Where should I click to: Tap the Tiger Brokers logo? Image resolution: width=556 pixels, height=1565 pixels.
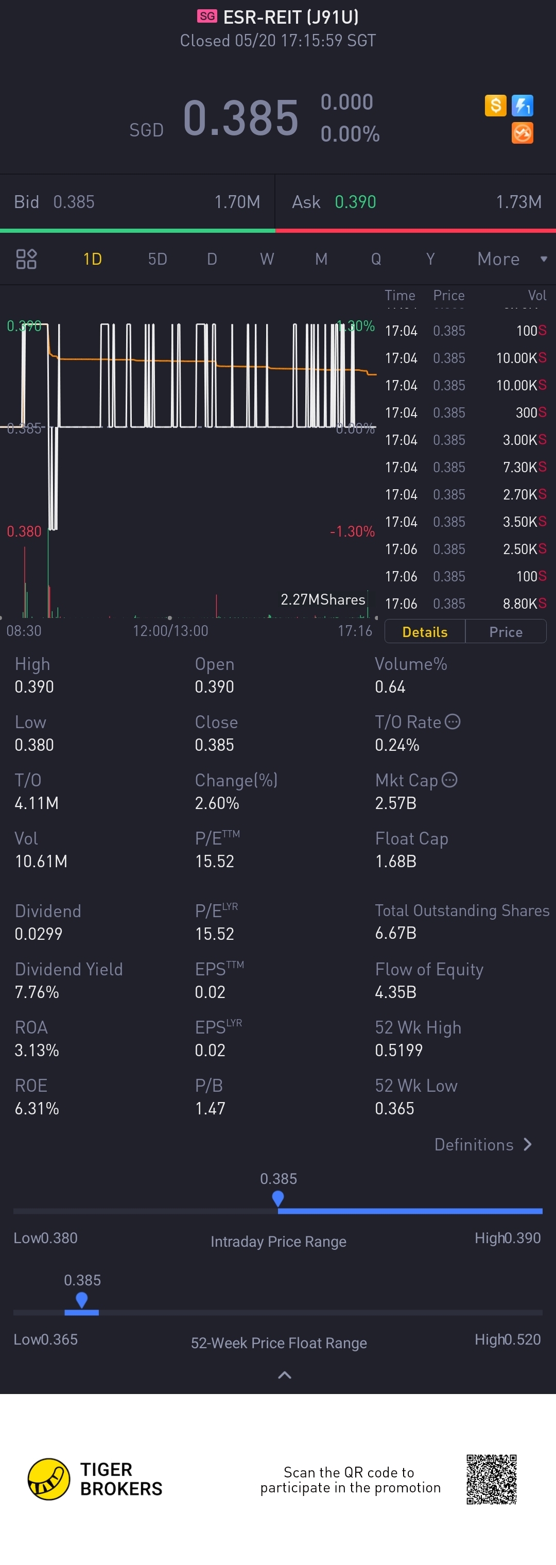pos(48,1478)
